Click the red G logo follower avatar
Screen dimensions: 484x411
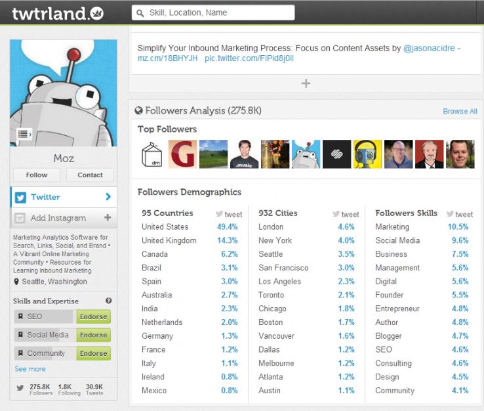tap(182, 154)
